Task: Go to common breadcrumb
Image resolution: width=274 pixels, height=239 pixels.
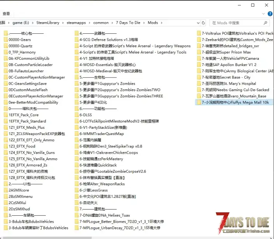Action: click(101, 23)
